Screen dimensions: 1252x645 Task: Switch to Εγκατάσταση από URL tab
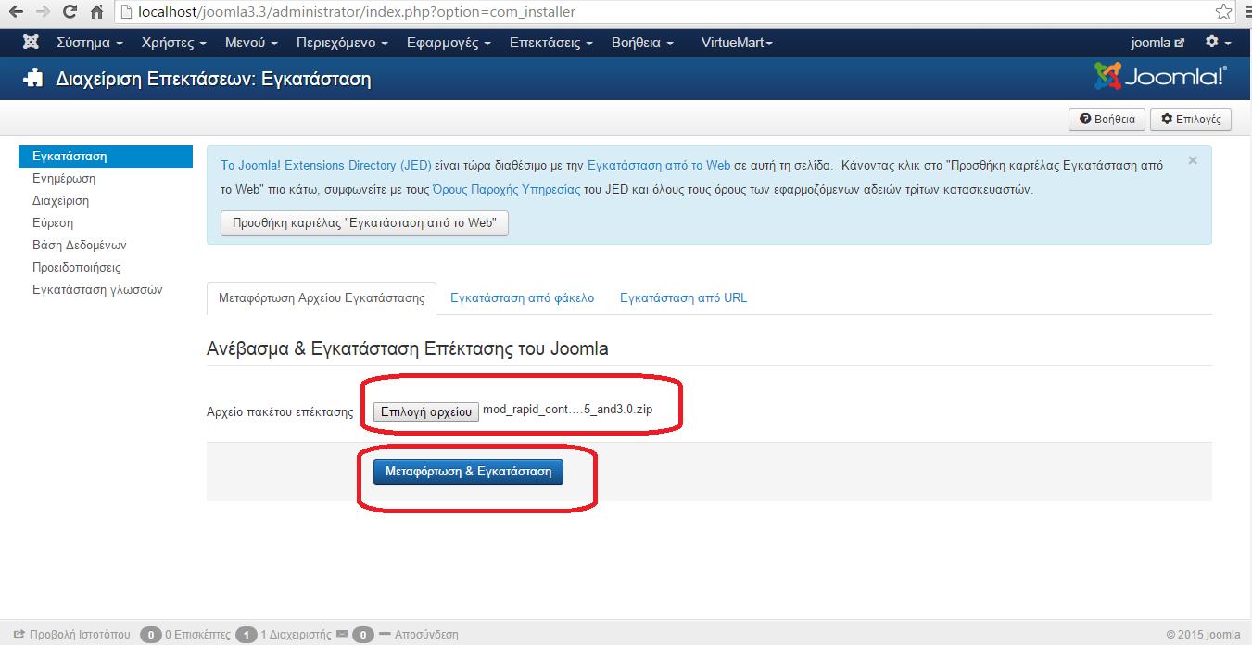[x=683, y=297]
